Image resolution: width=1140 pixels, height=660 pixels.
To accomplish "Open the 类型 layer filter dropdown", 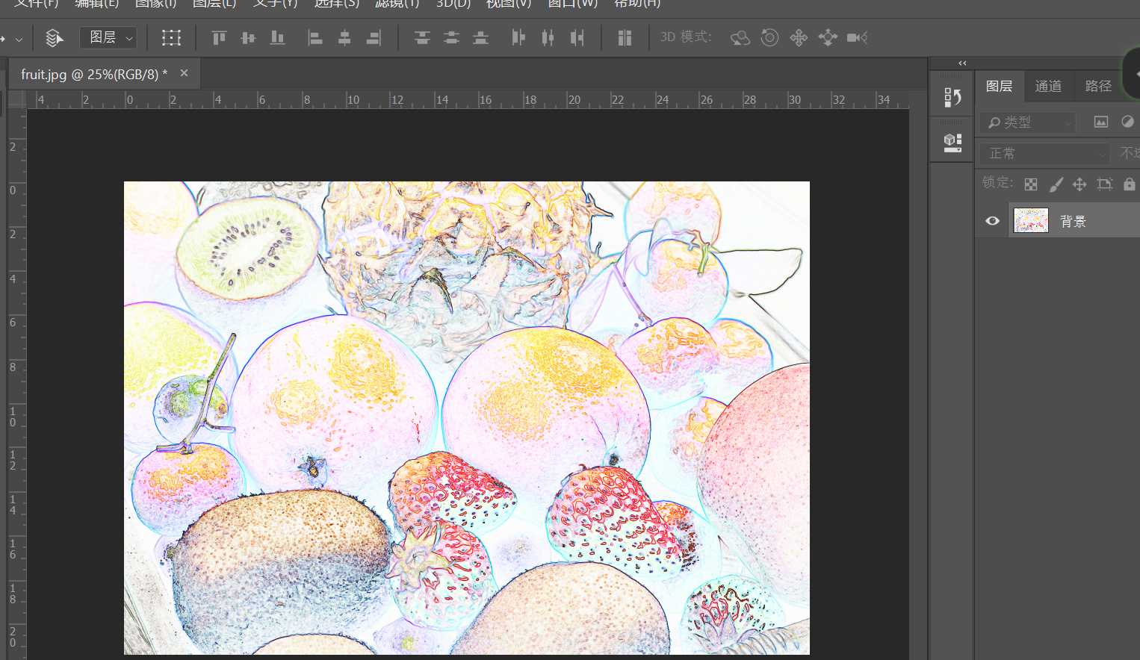I will [x=1028, y=122].
